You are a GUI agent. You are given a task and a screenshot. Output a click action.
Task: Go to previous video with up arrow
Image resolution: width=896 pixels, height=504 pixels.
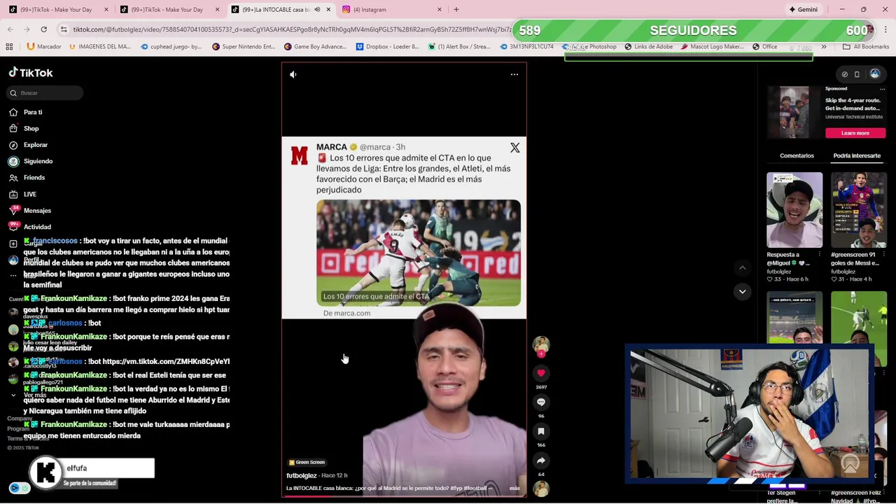(743, 267)
